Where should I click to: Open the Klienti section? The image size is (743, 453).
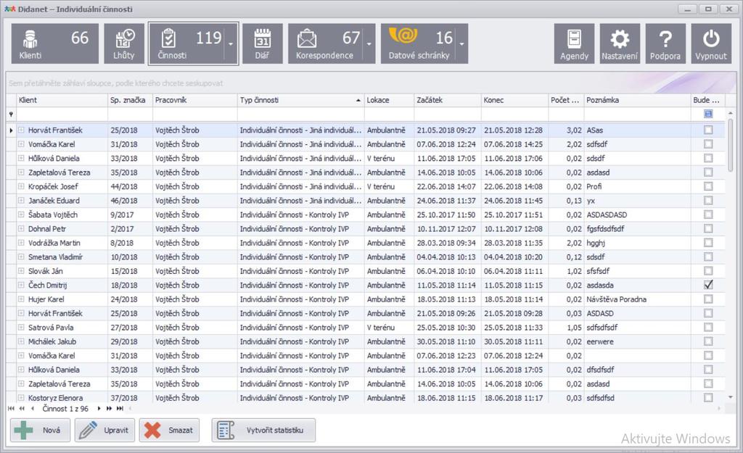[55, 43]
